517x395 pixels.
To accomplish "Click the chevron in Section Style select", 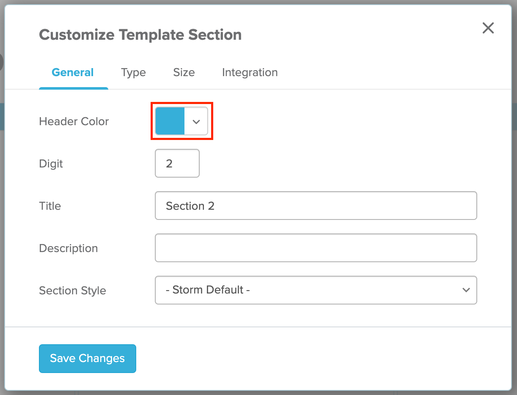I will [466, 290].
